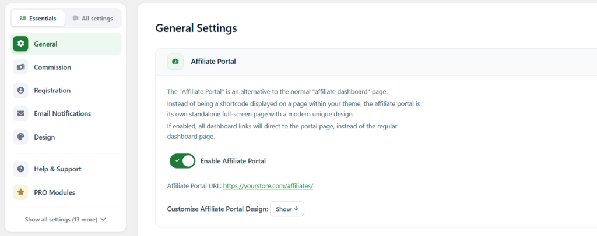Switch to the Essentials tab
The width and height of the screenshot is (597, 236).
point(38,18)
